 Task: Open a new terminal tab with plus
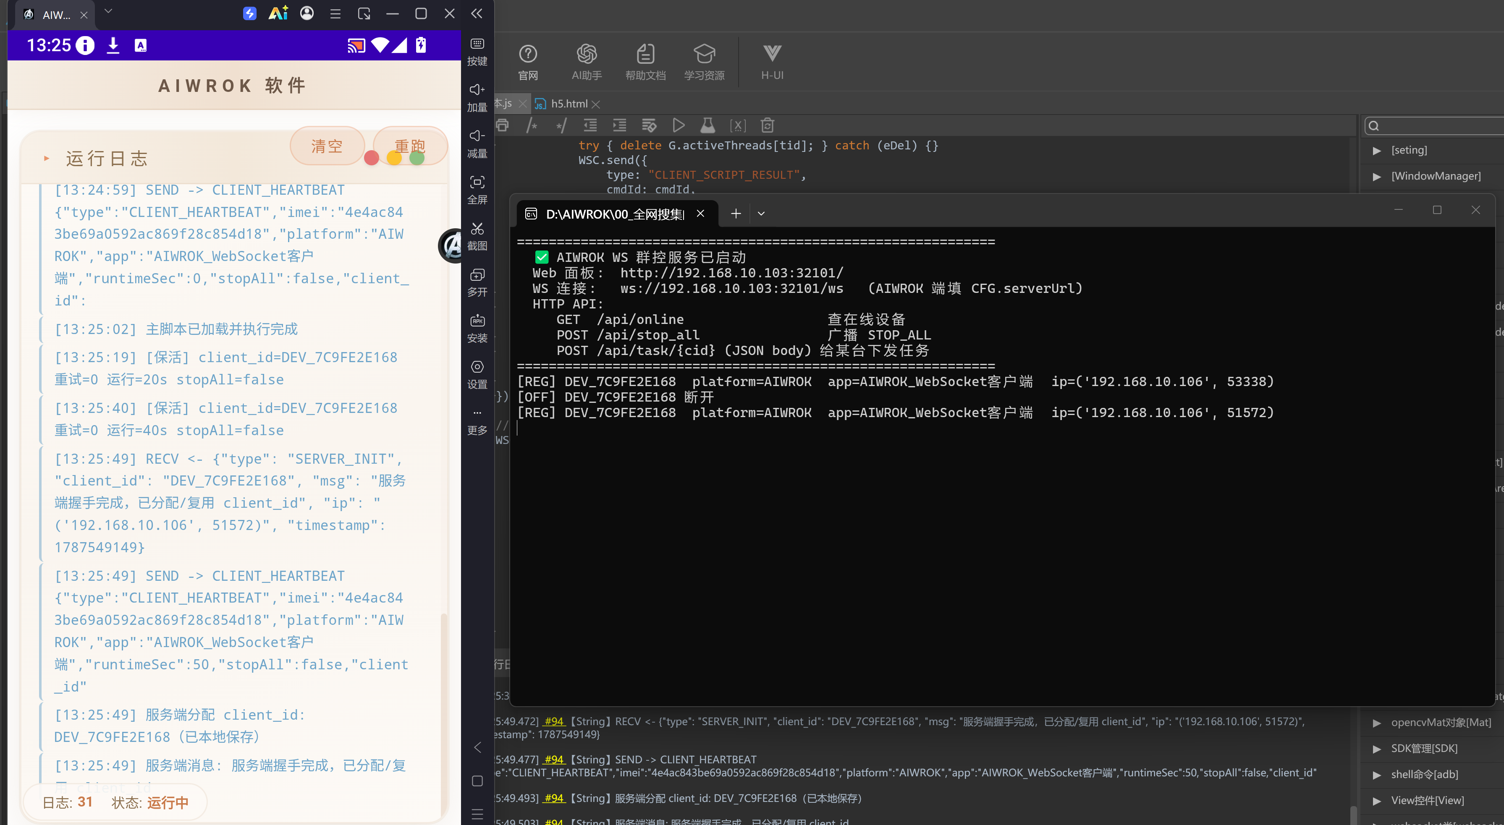(x=736, y=214)
